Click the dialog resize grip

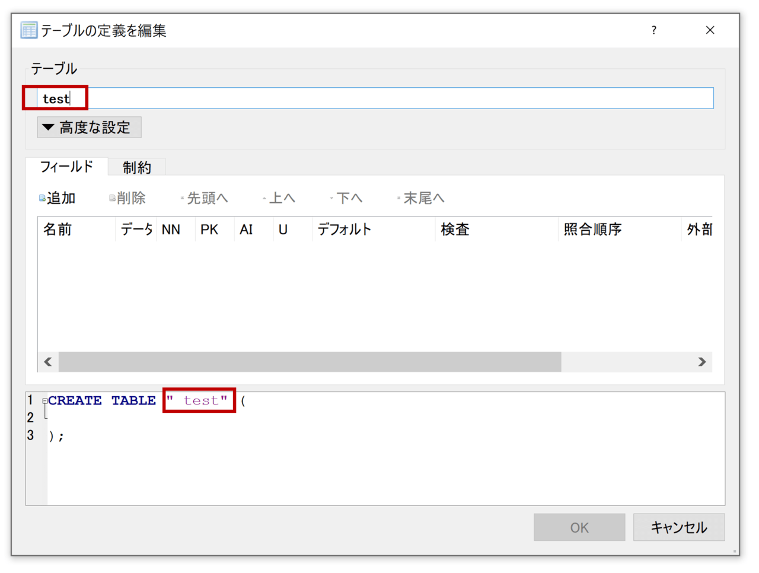click(x=734, y=550)
